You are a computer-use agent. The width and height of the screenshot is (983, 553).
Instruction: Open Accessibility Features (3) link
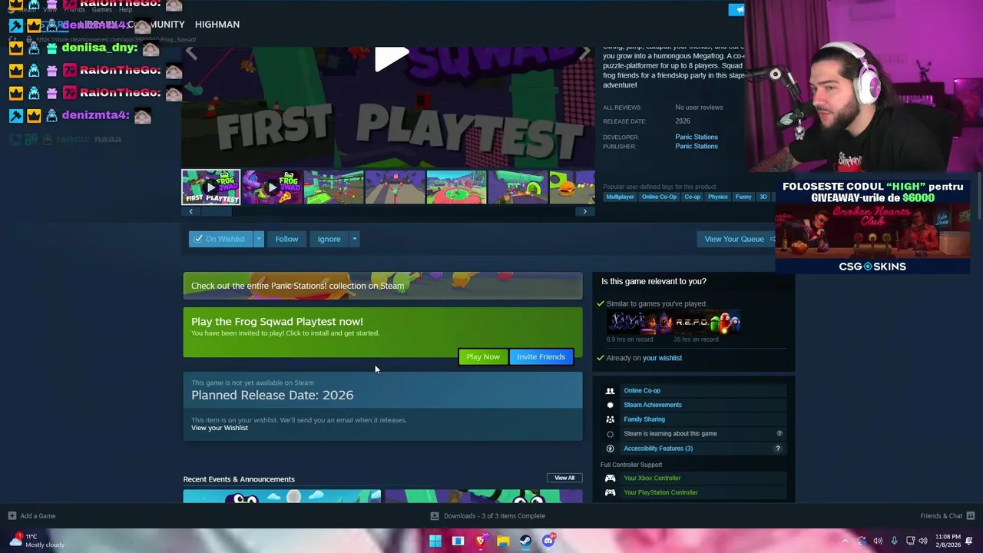pyautogui.click(x=657, y=449)
